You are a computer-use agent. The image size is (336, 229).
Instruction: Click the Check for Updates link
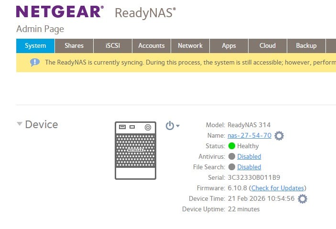pos(278,188)
